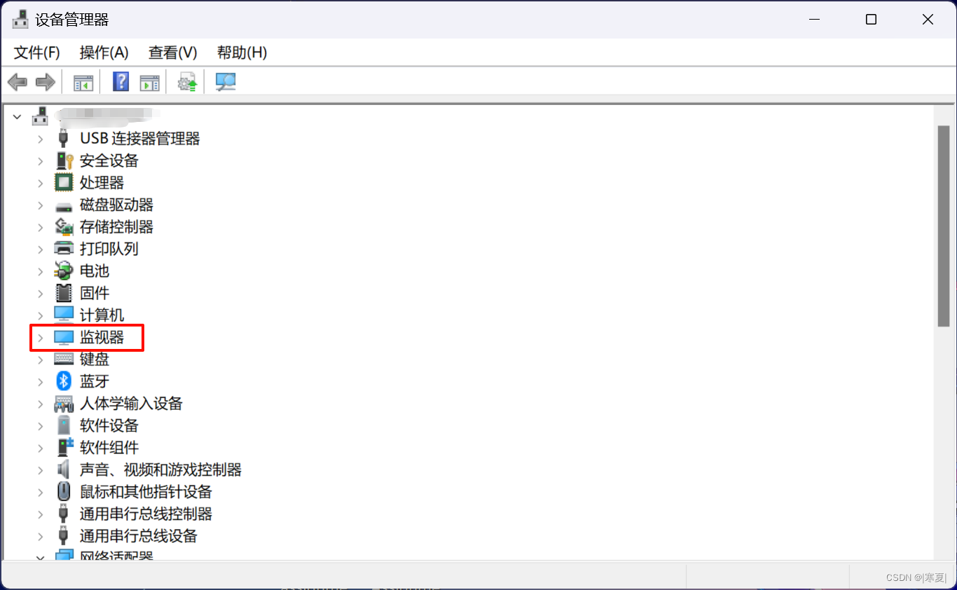Open the 查看(V) menu
The image size is (957, 590).
(172, 53)
